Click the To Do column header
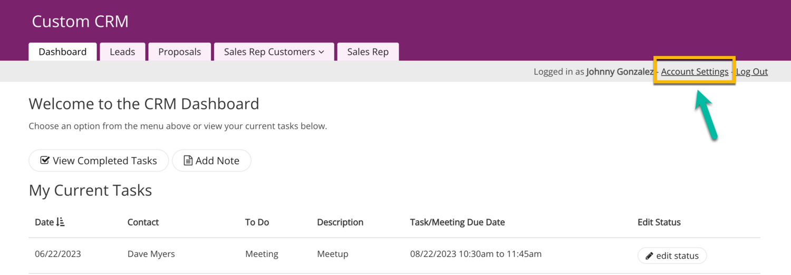 click(x=257, y=222)
